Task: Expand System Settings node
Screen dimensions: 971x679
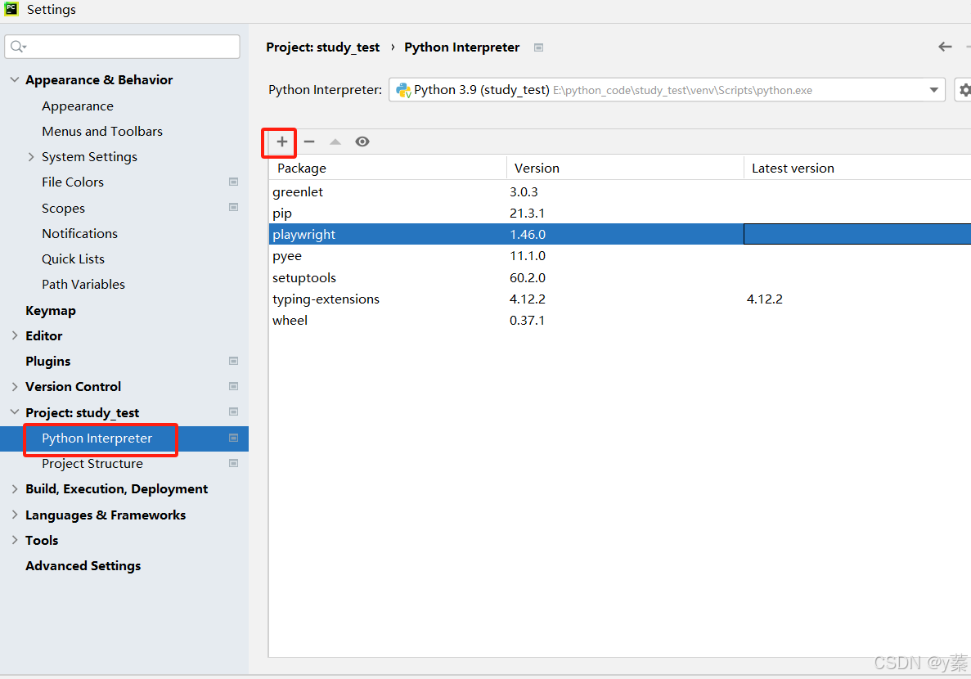Action: [31, 157]
